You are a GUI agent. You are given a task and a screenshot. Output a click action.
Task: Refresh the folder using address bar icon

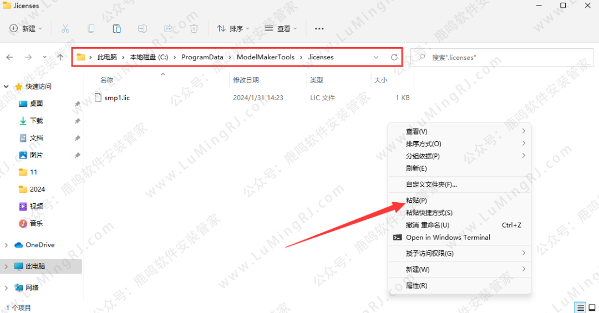[394, 57]
